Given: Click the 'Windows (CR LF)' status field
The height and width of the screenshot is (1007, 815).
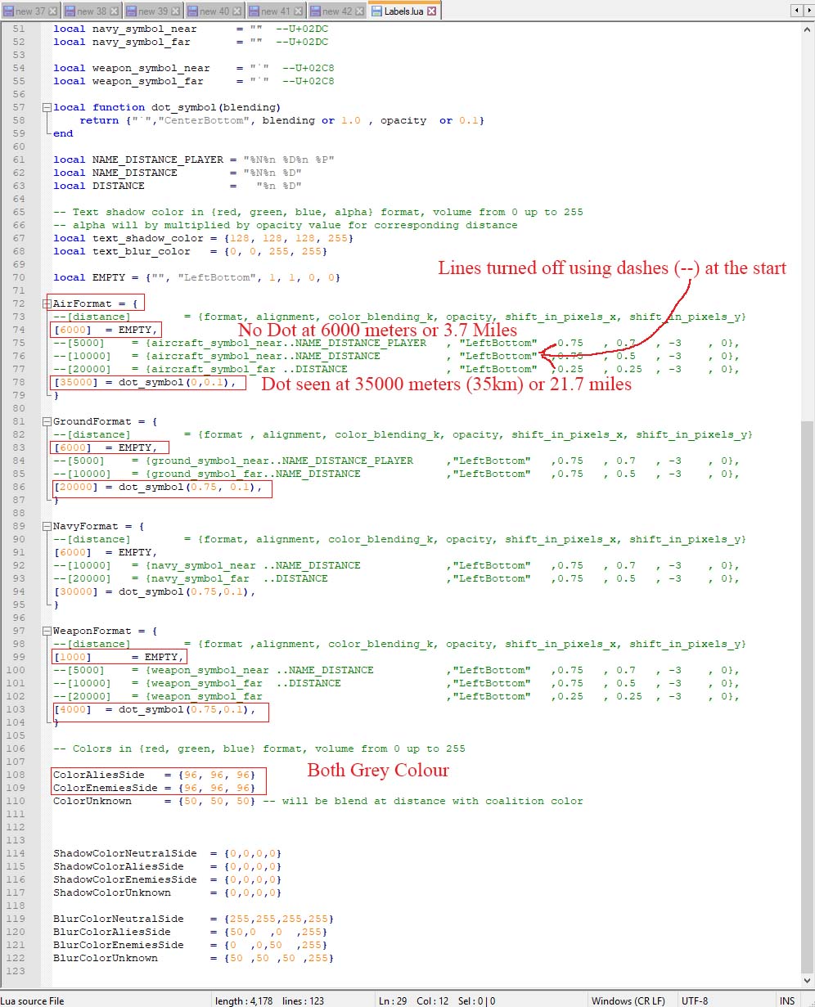Looking at the screenshot, I should coord(632,1000).
